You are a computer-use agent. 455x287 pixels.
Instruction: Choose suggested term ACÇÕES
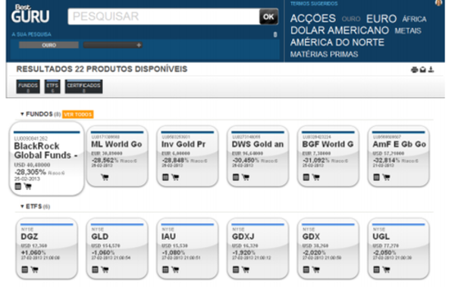coord(312,19)
